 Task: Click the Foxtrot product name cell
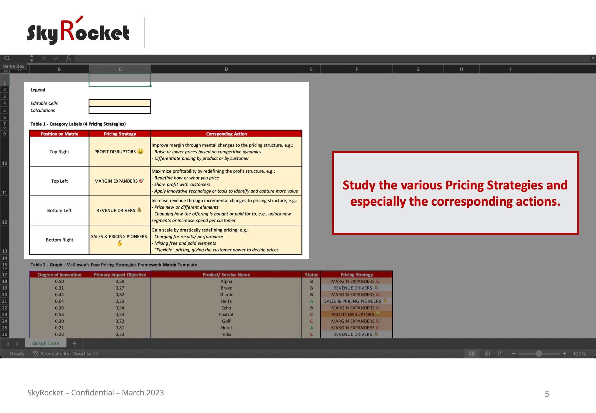tap(226, 314)
